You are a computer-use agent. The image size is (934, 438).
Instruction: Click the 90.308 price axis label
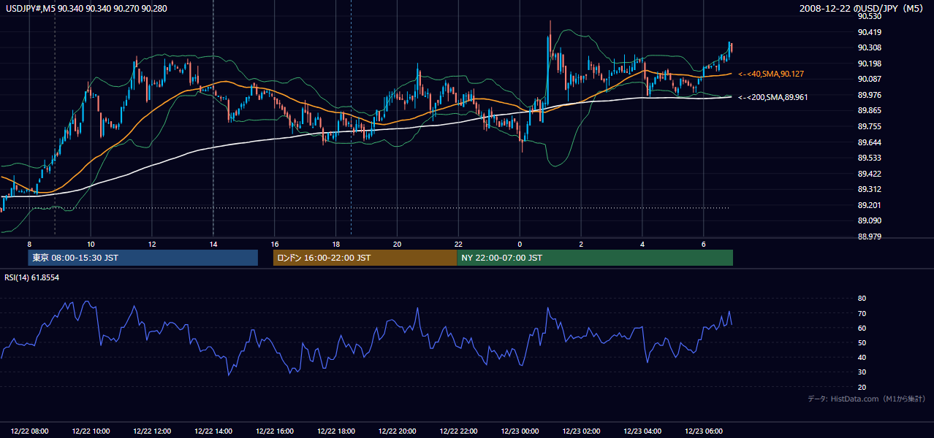click(870, 47)
